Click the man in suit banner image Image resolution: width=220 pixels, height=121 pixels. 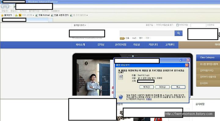93,78
